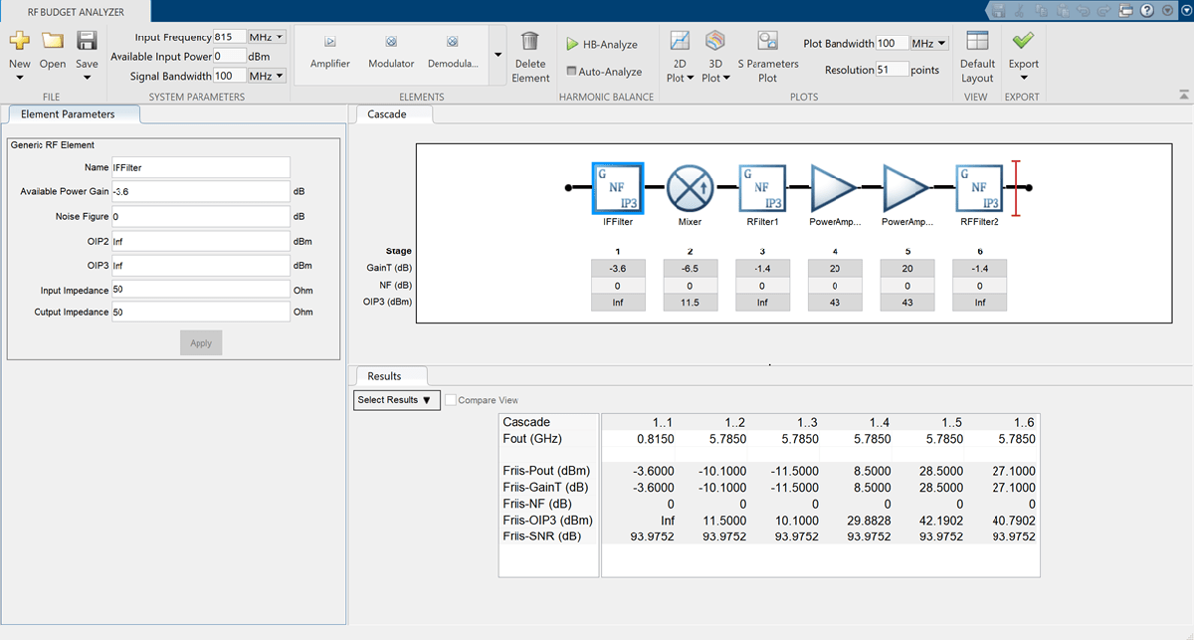
Task: Select the Element Parameters tab
Action: 68,114
